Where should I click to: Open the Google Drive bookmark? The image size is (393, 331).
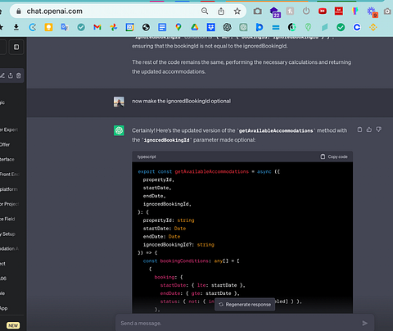pos(194,27)
